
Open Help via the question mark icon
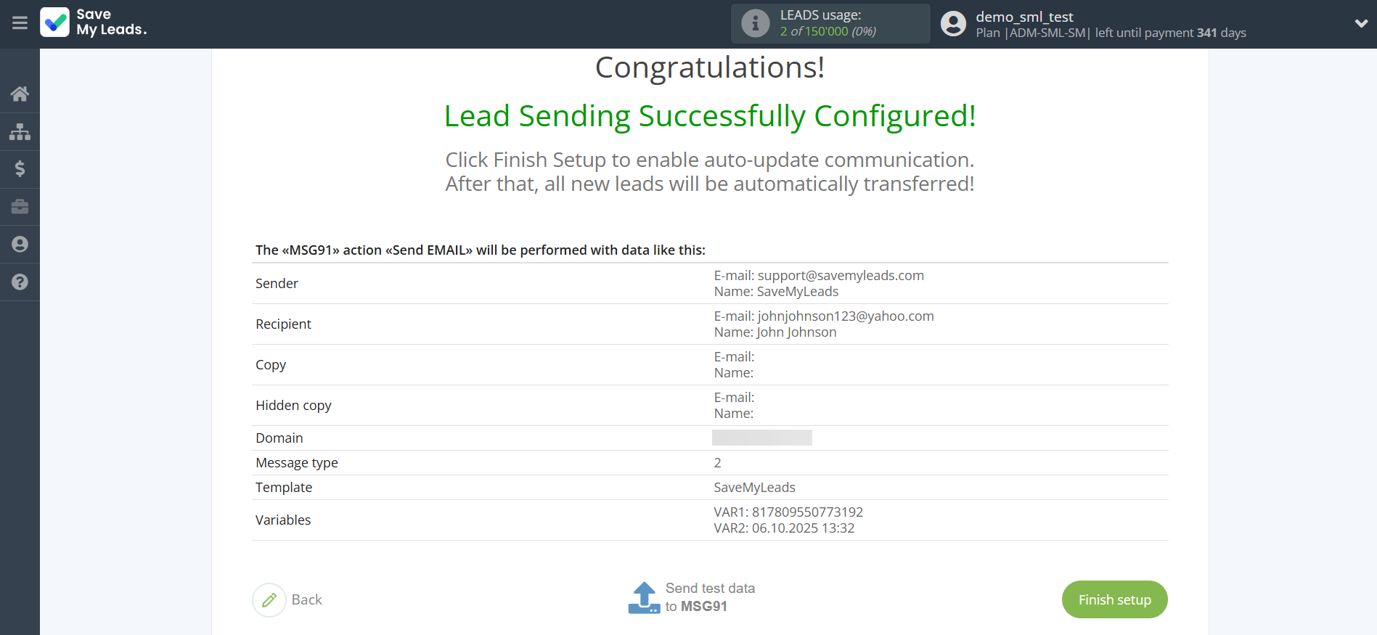[x=20, y=282]
